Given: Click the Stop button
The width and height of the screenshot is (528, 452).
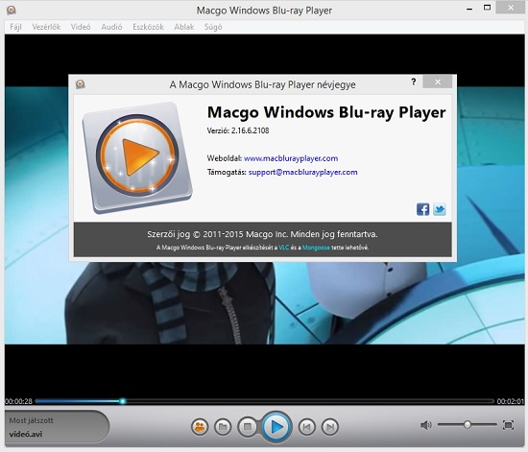Looking at the screenshot, I should pyautogui.click(x=248, y=427).
